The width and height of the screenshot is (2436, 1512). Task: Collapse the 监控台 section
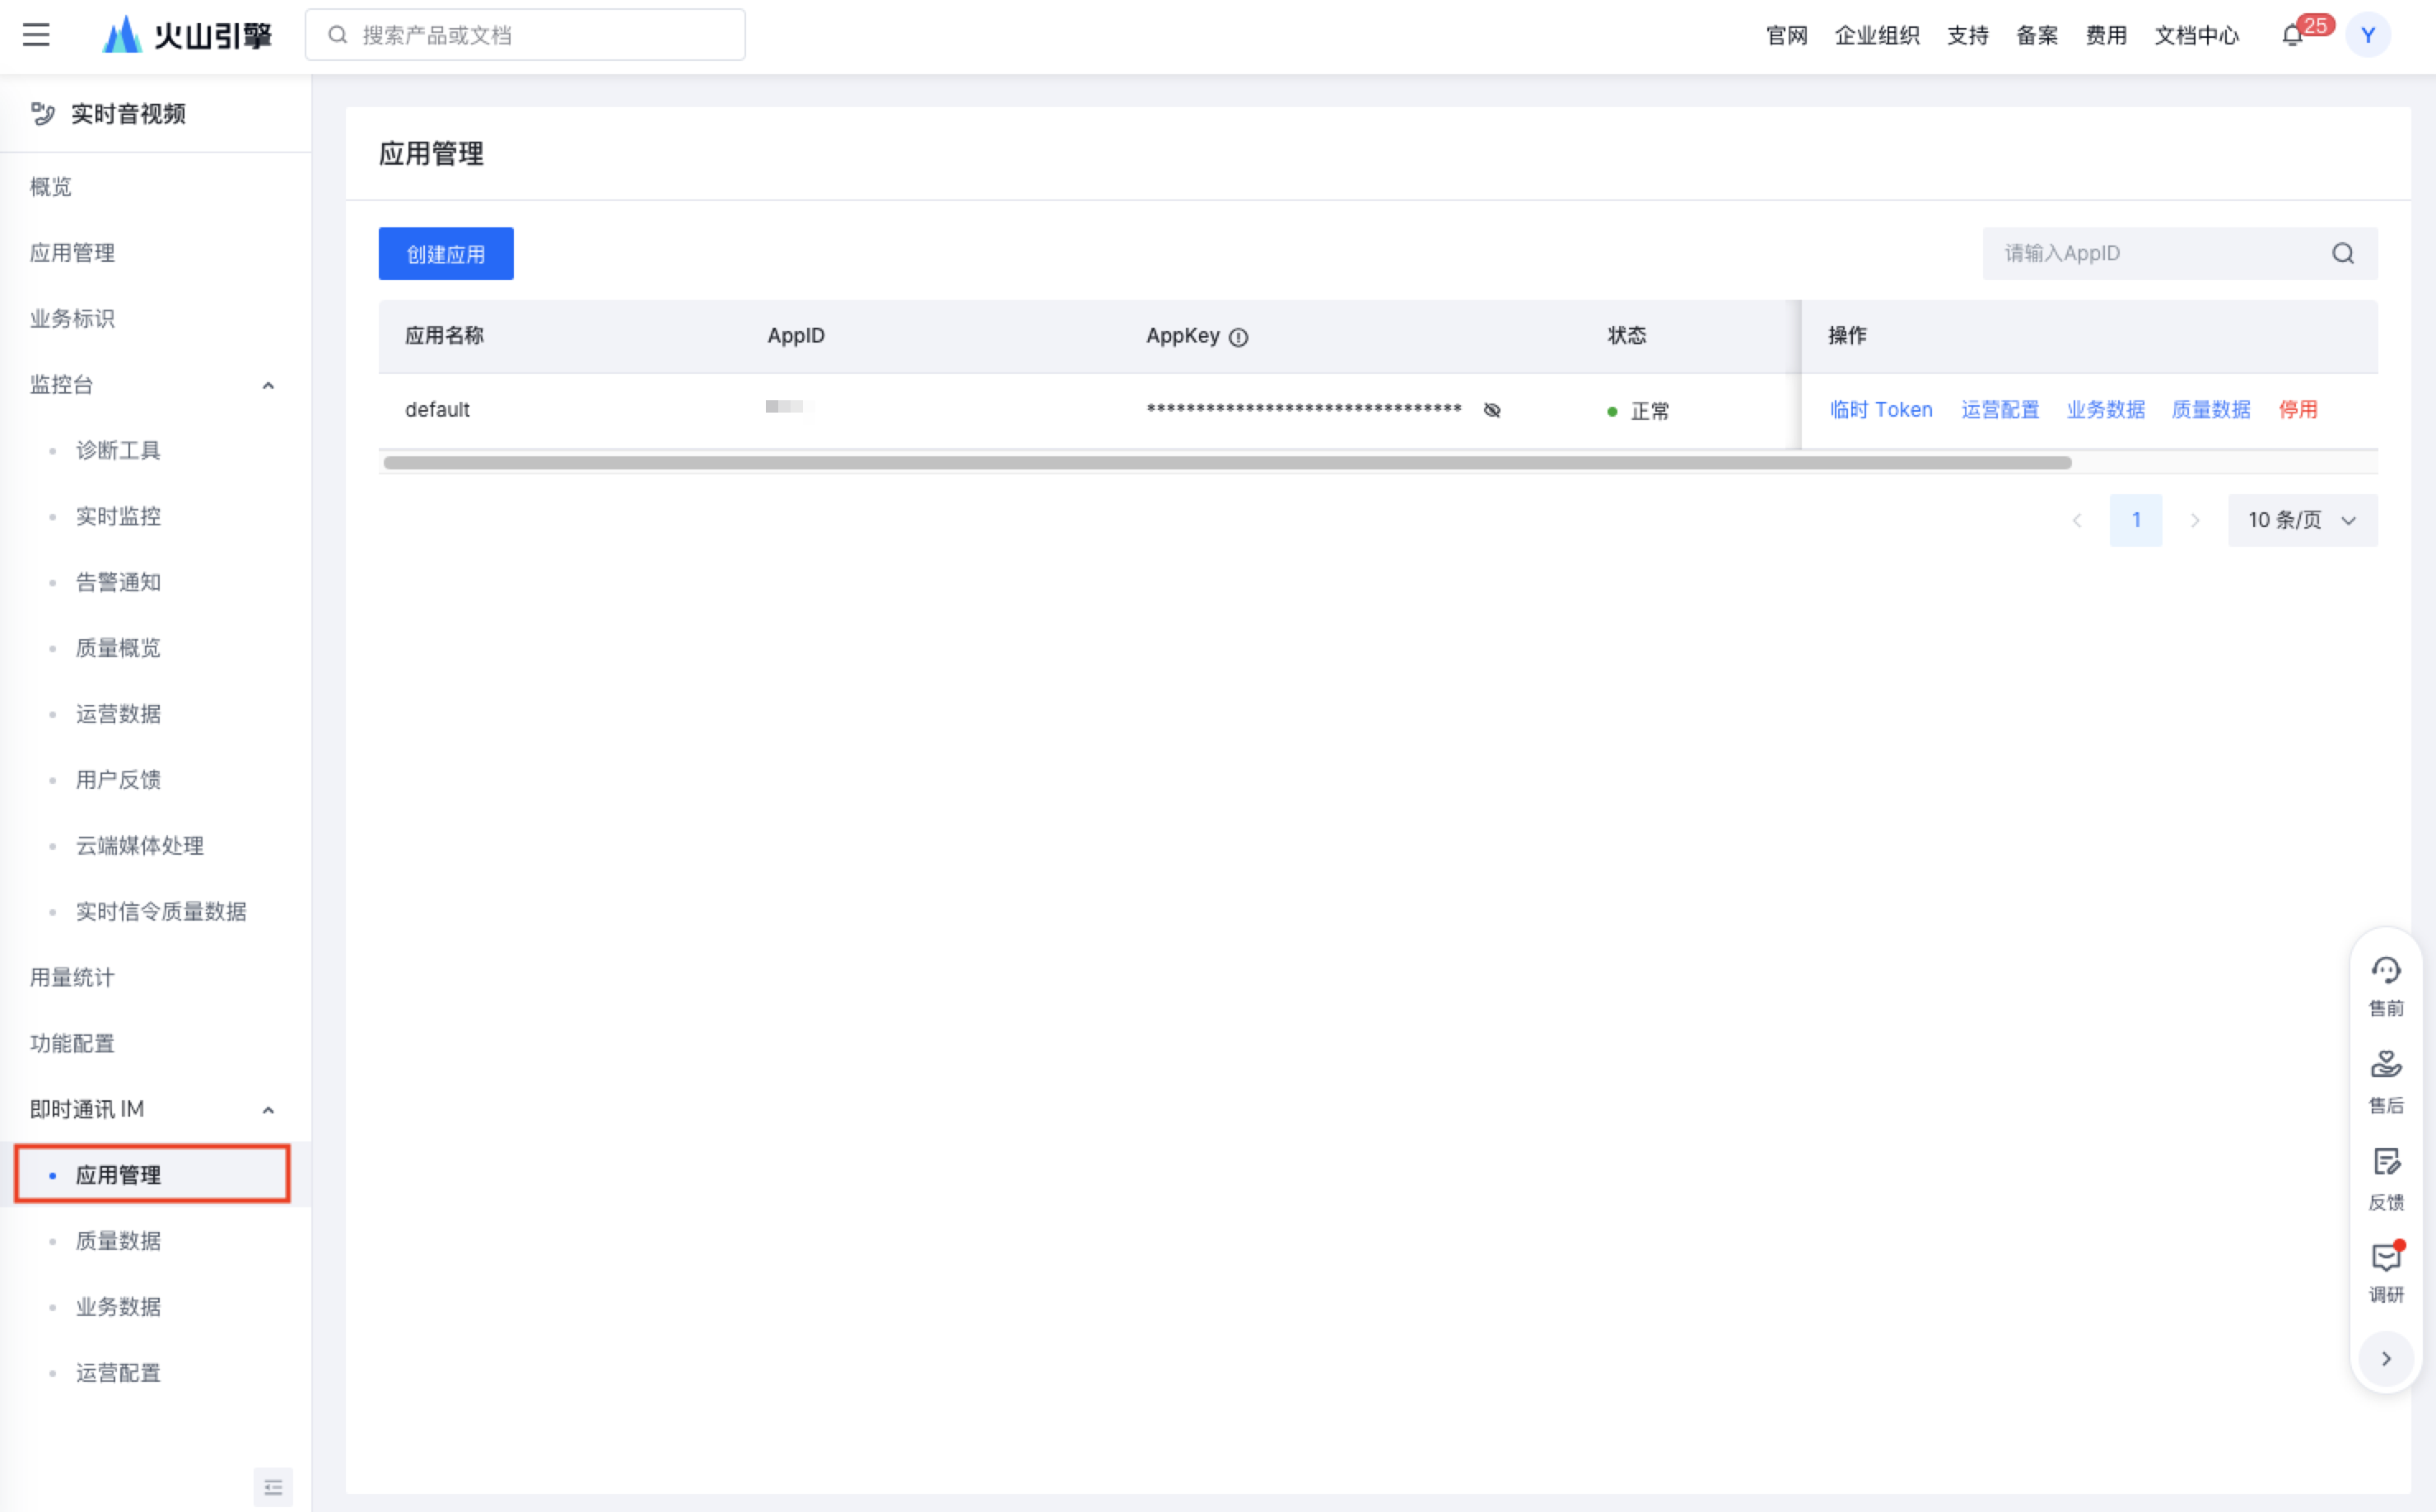pos(268,385)
